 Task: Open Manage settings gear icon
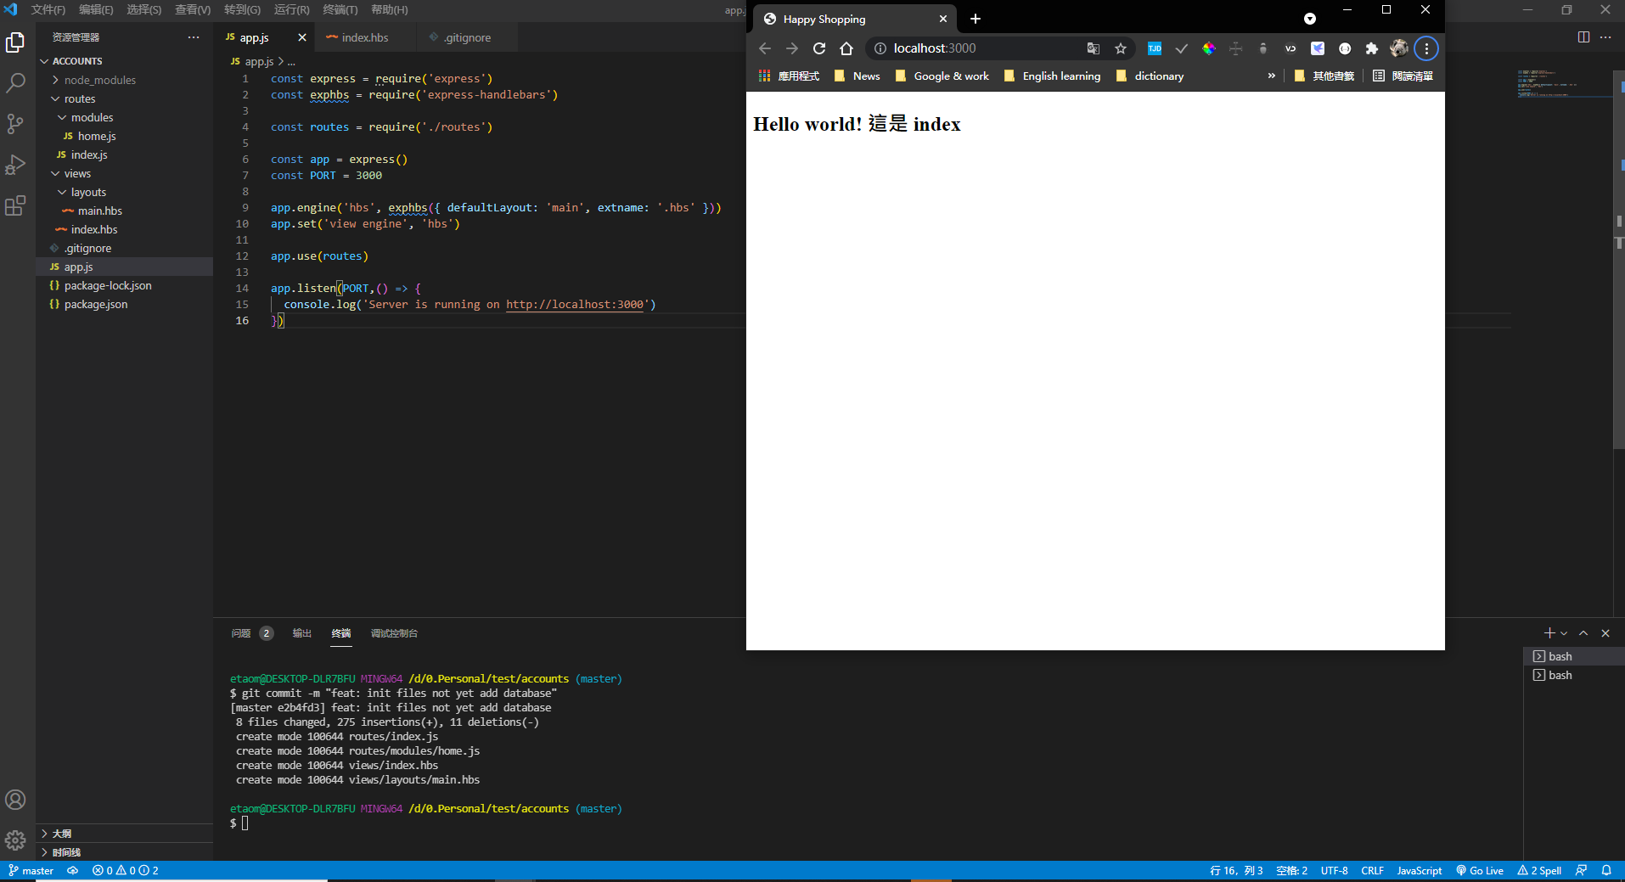15,840
